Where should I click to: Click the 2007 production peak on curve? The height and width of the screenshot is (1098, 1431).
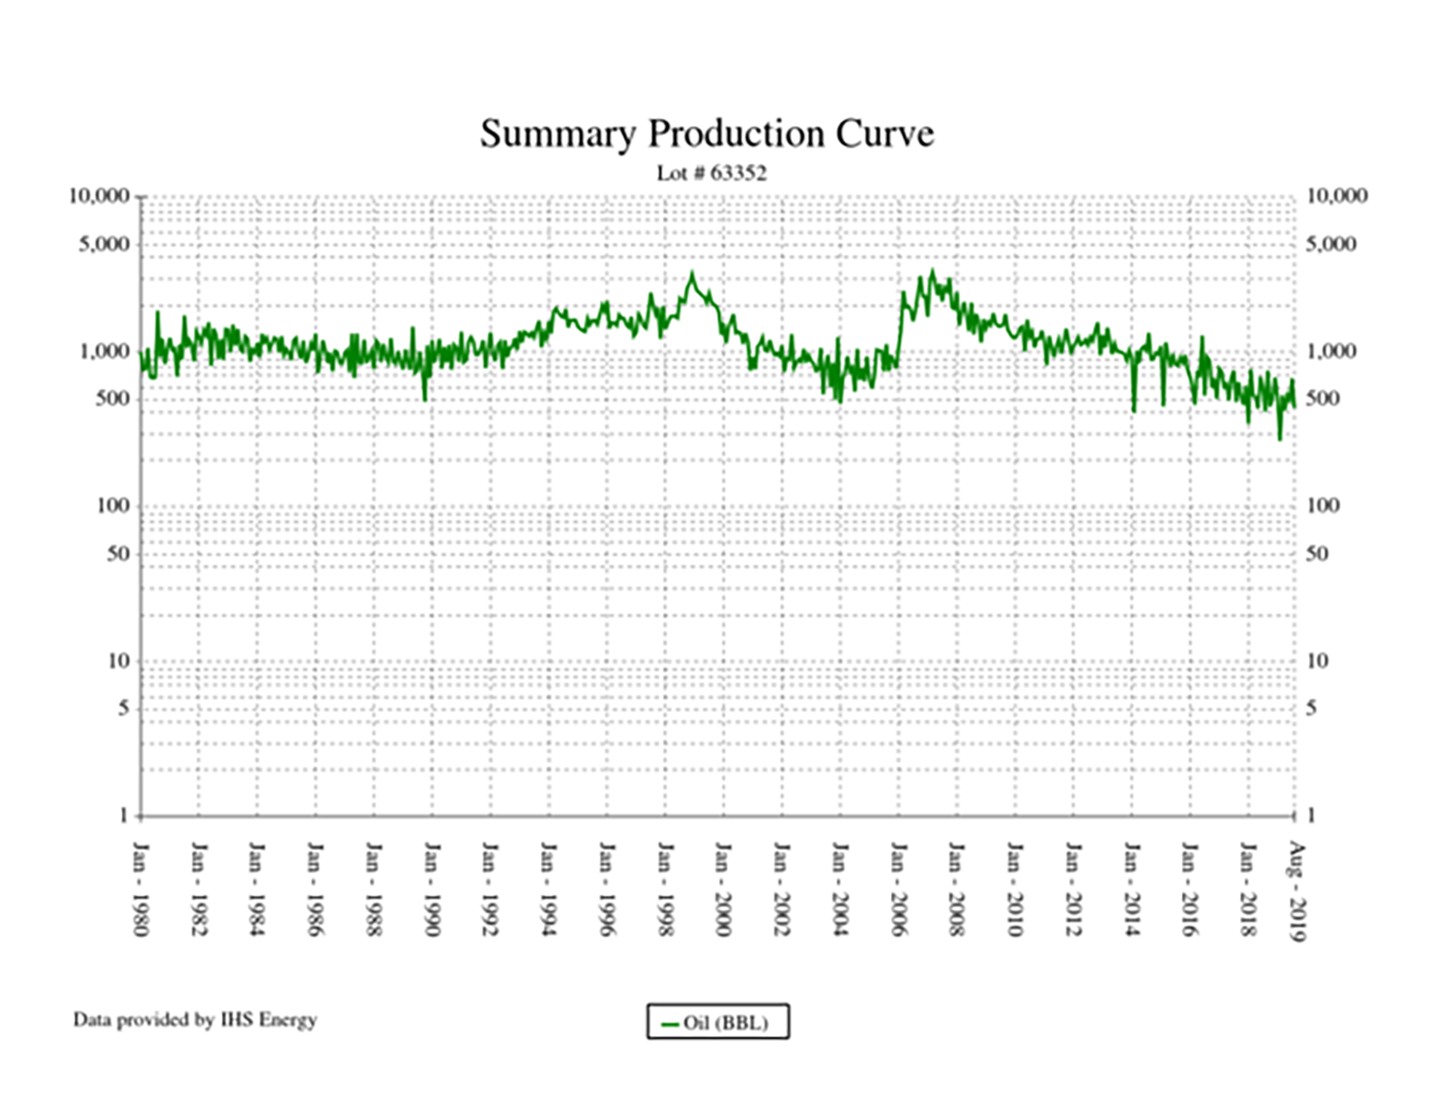click(933, 272)
